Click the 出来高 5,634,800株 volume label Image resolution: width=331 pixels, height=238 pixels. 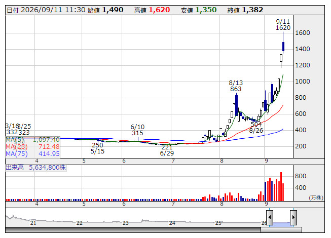pos(35,168)
